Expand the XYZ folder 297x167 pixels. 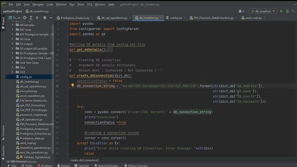pos(13,72)
